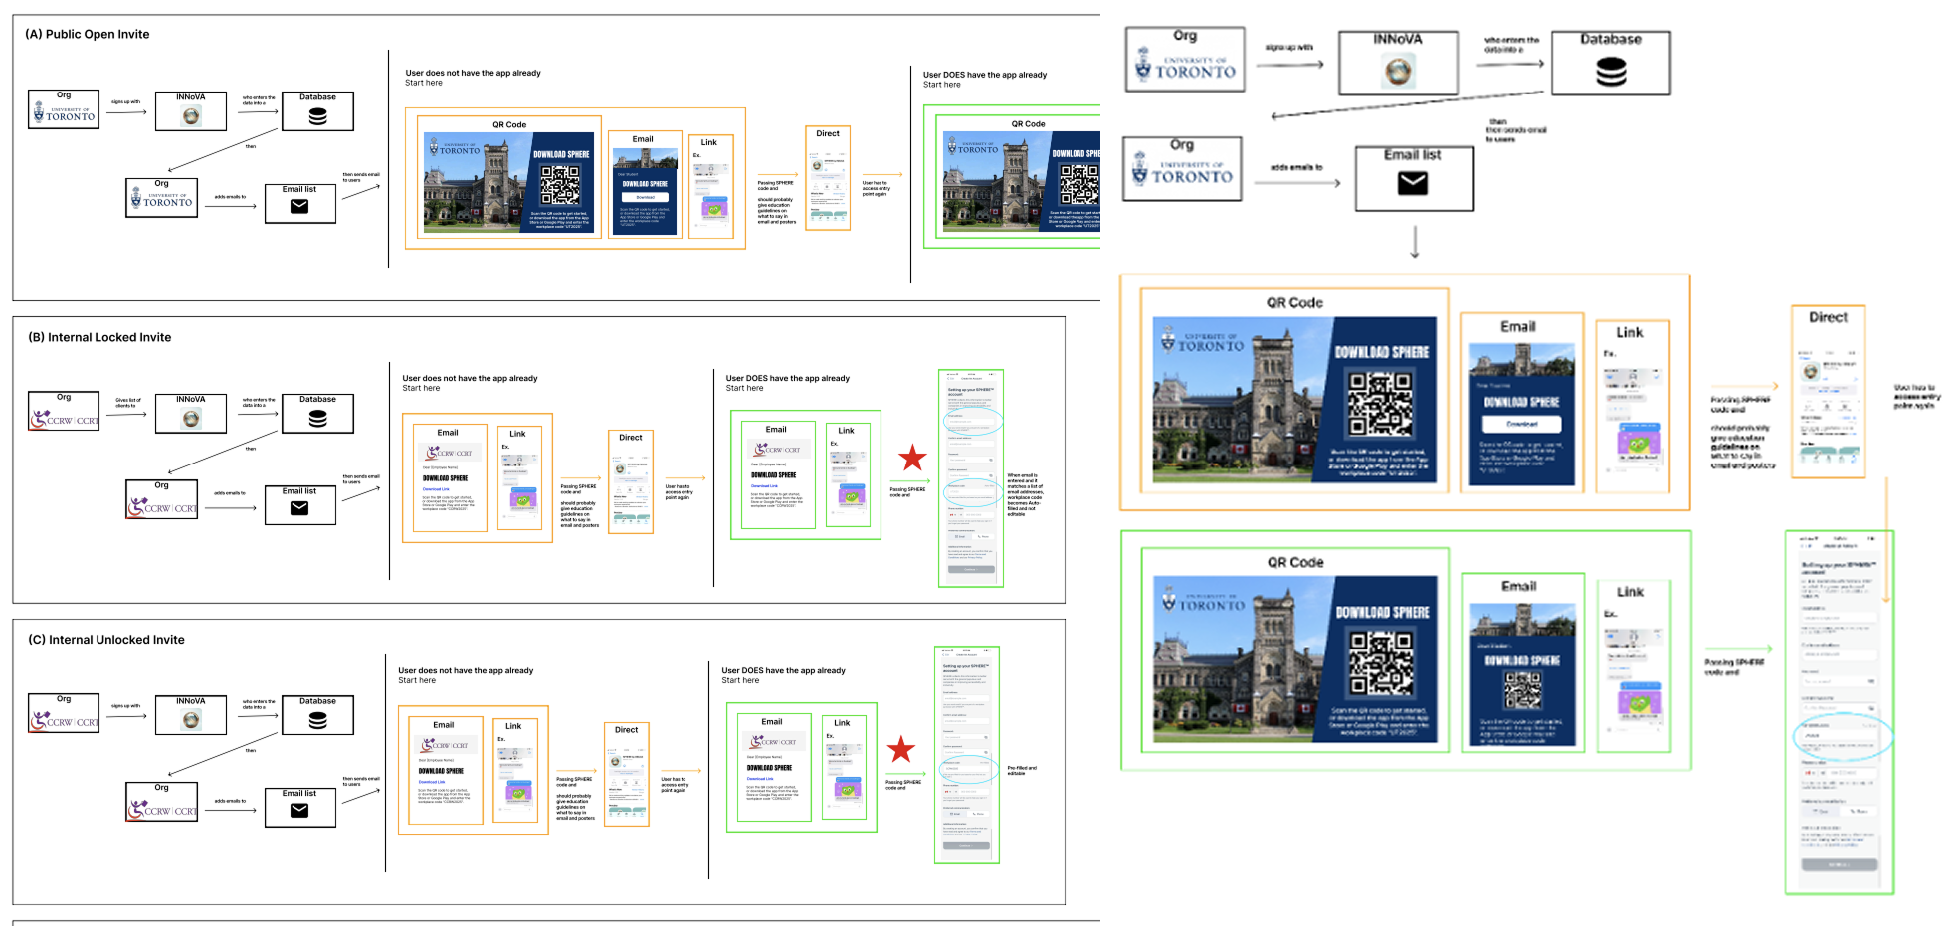
Task: Select the "(C) Internal Unlocked Invite" heading
Action: [x=106, y=640]
